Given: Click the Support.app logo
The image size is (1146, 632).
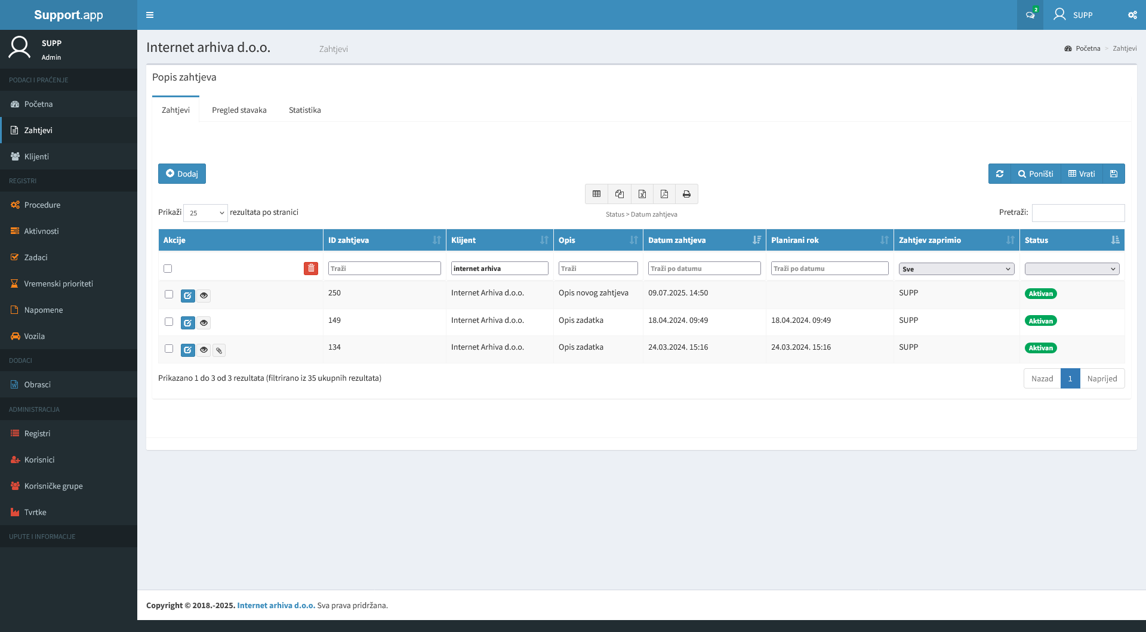Looking at the screenshot, I should click(x=69, y=15).
